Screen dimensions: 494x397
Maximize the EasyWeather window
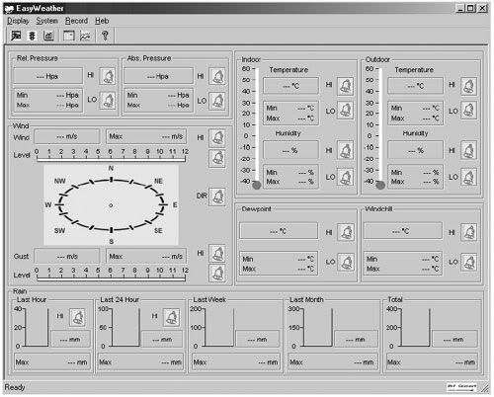[x=471, y=8]
